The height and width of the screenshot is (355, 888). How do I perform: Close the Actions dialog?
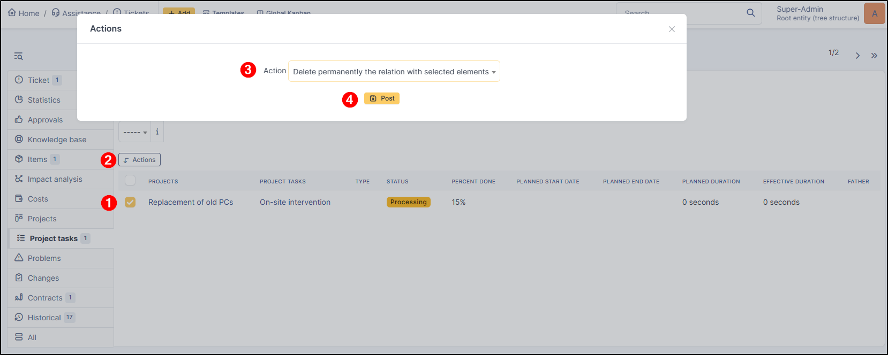pyautogui.click(x=672, y=29)
